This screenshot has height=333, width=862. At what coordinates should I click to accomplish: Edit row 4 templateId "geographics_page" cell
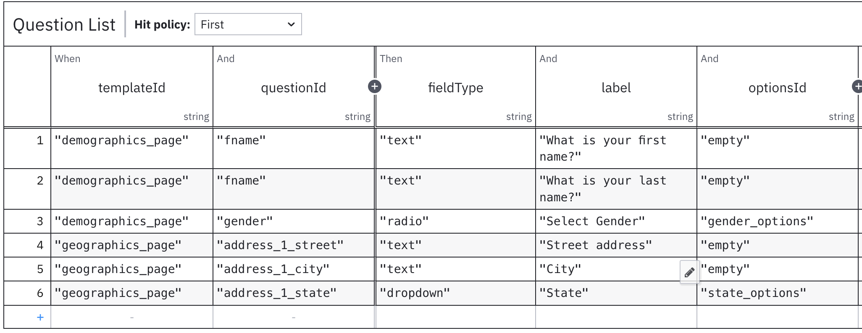point(132,245)
